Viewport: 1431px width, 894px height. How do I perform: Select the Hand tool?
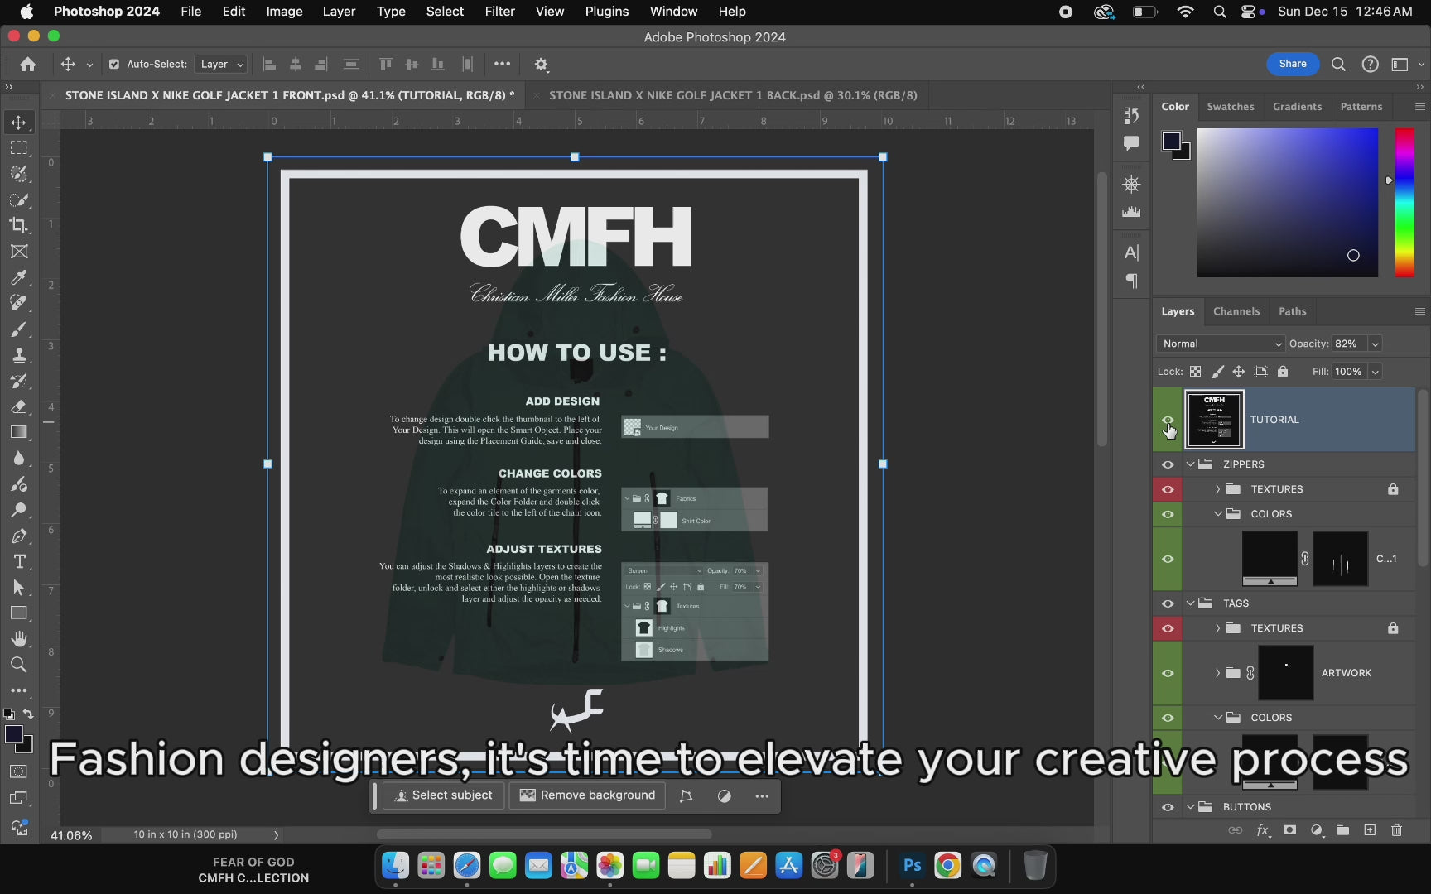click(18, 639)
